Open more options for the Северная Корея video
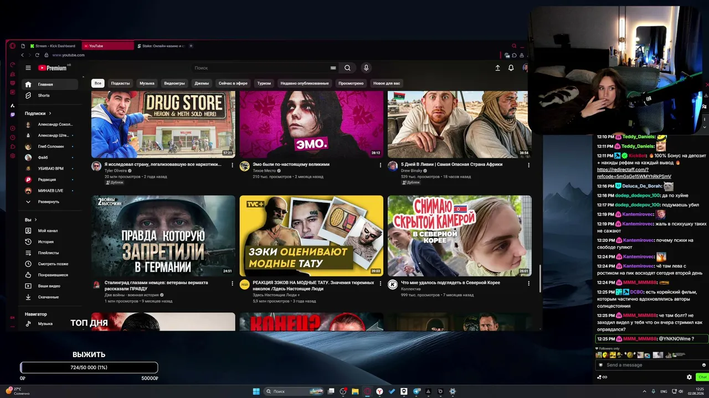The image size is (709, 398). pos(528,283)
